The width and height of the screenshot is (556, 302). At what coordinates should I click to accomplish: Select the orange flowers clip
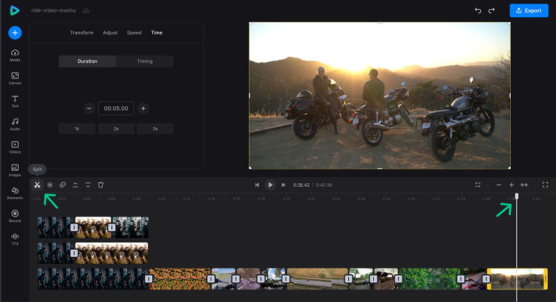[180, 279]
